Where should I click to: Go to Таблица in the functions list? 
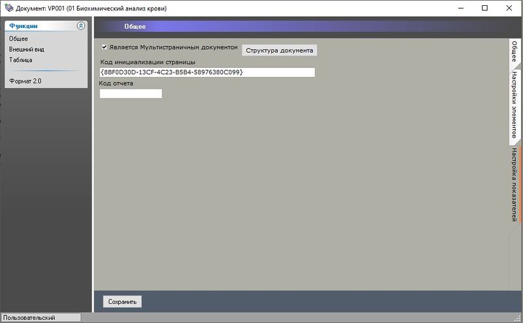coord(21,59)
